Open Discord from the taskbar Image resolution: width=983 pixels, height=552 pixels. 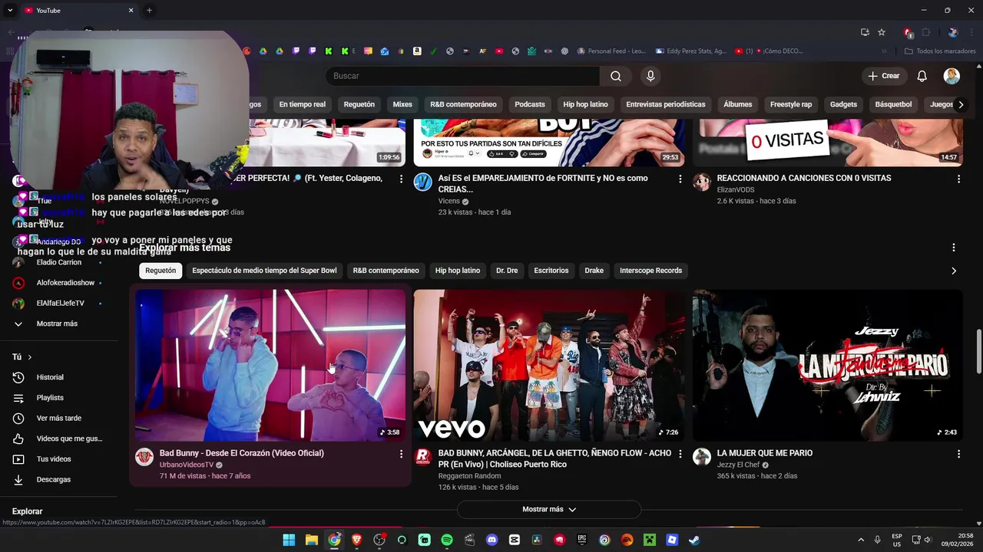click(492, 540)
